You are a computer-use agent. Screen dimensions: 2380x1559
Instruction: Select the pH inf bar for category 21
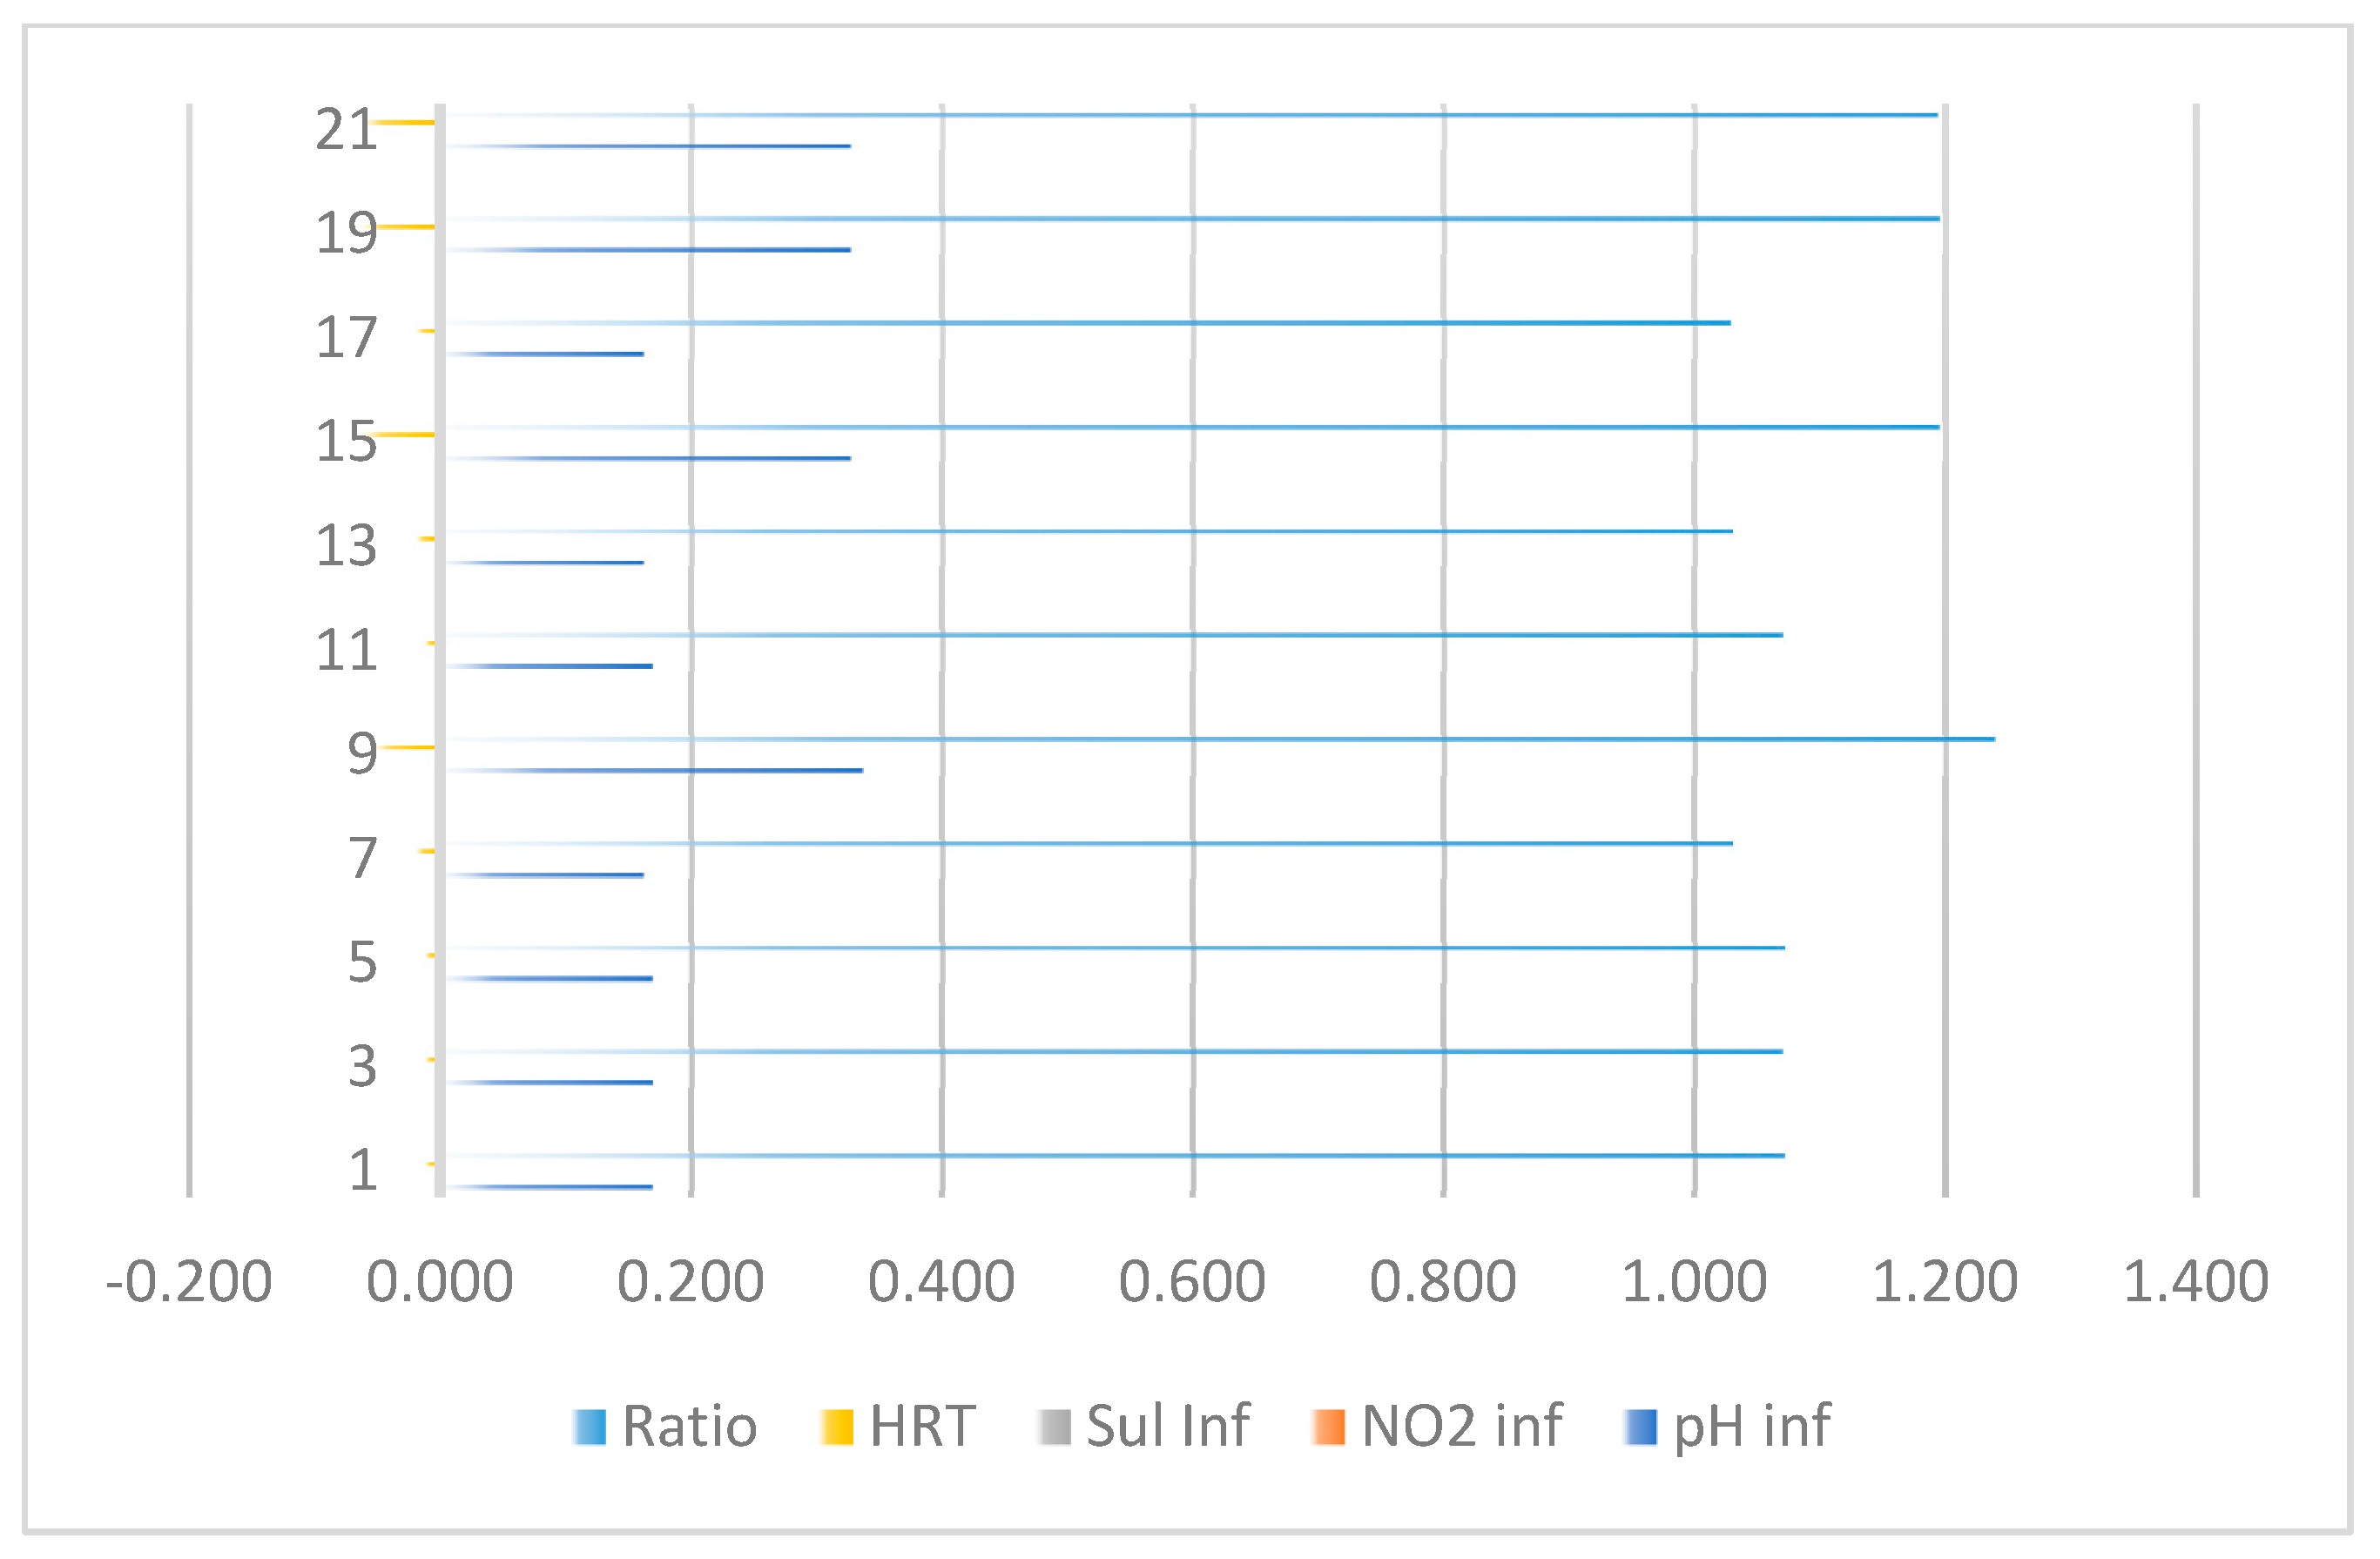tap(648, 146)
